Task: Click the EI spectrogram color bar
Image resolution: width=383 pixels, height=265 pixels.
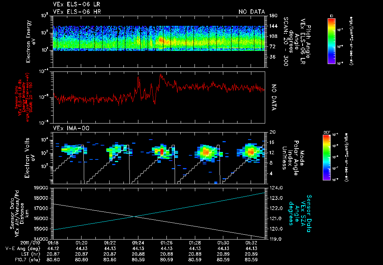Action: click(331, 41)
